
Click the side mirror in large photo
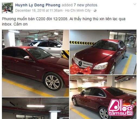coord(27,58)
